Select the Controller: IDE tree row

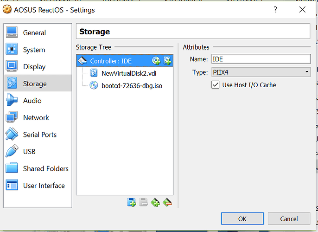point(111,61)
